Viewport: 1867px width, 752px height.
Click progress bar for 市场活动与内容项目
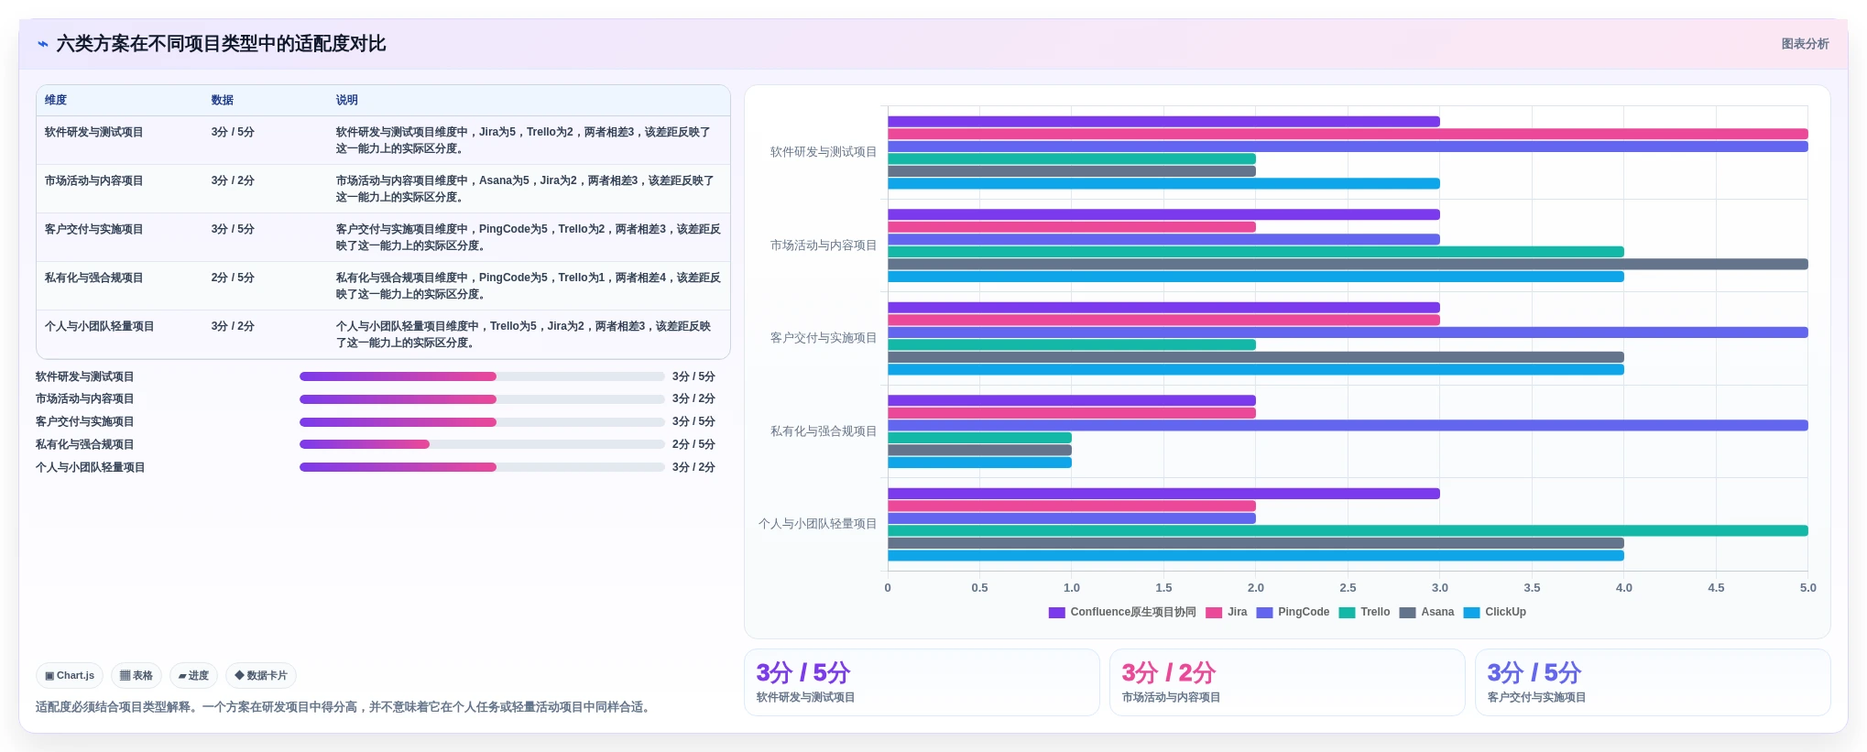pos(482,399)
